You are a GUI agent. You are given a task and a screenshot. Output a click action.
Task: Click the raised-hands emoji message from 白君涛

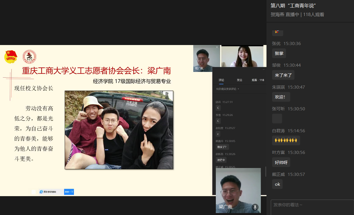coord(286,140)
